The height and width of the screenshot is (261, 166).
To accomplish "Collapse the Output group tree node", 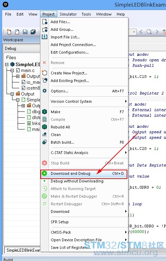I will point(12,94).
